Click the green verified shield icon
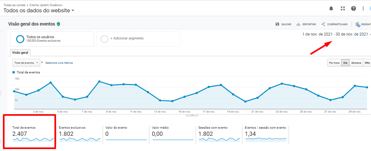This screenshot has width=371, height=151. [x=58, y=24]
